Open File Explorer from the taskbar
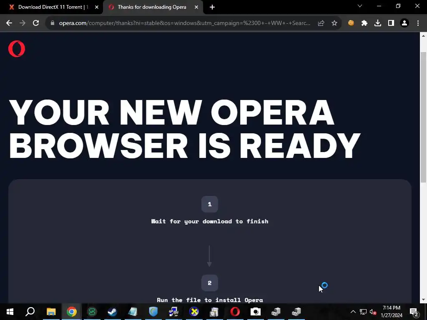The image size is (427, 320). 51,312
